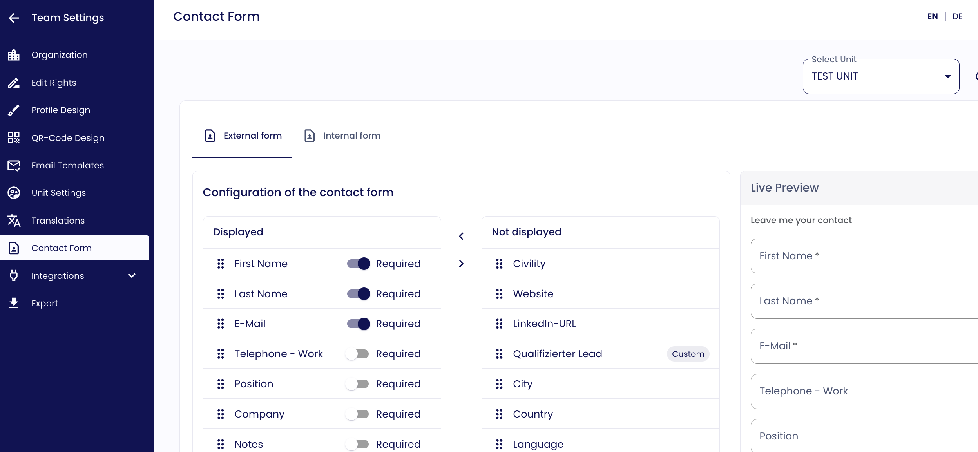The height and width of the screenshot is (452, 978).
Task: Expand the Integrations submenu chevron
Action: tap(132, 276)
